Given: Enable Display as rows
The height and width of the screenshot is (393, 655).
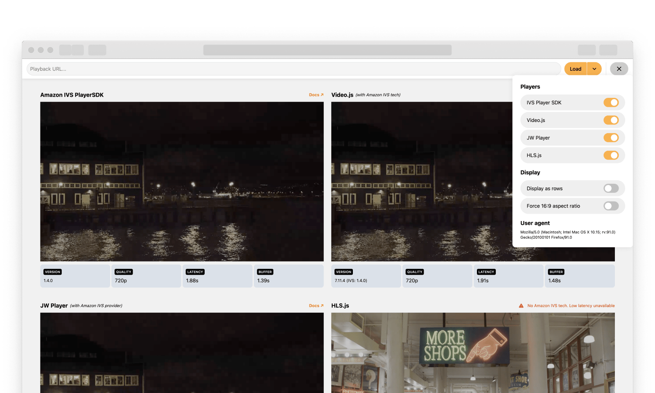Looking at the screenshot, I should (x=611, y=188).
